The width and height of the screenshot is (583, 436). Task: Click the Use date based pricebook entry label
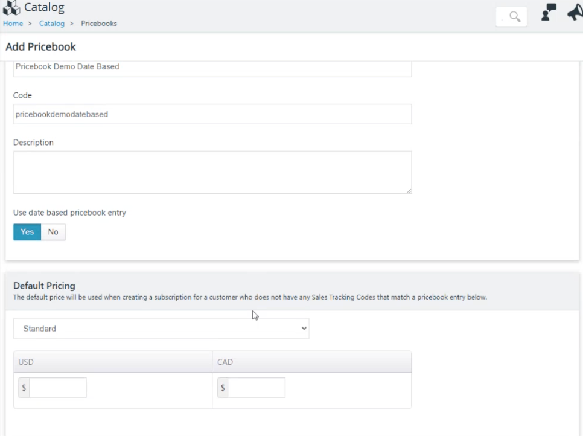69,213
